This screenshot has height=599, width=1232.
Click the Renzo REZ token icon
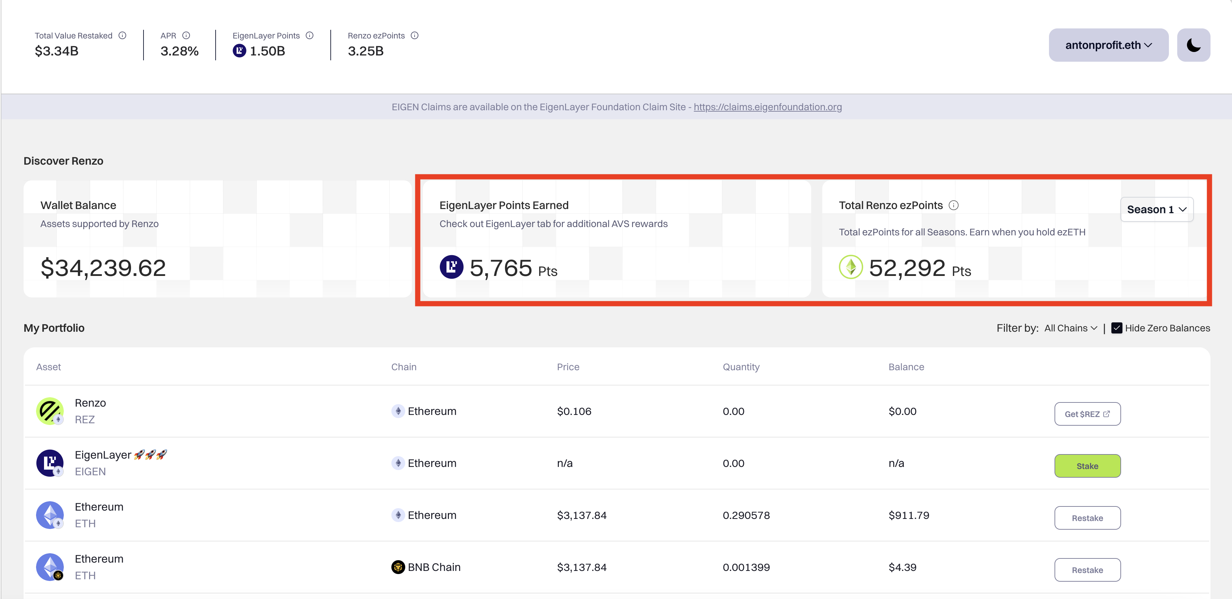pyautogui.click(x=50, y=411)
